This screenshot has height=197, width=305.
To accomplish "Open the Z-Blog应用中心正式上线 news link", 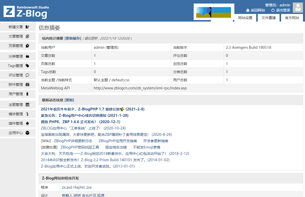I will pyautogui.click(x=88, y=166).
